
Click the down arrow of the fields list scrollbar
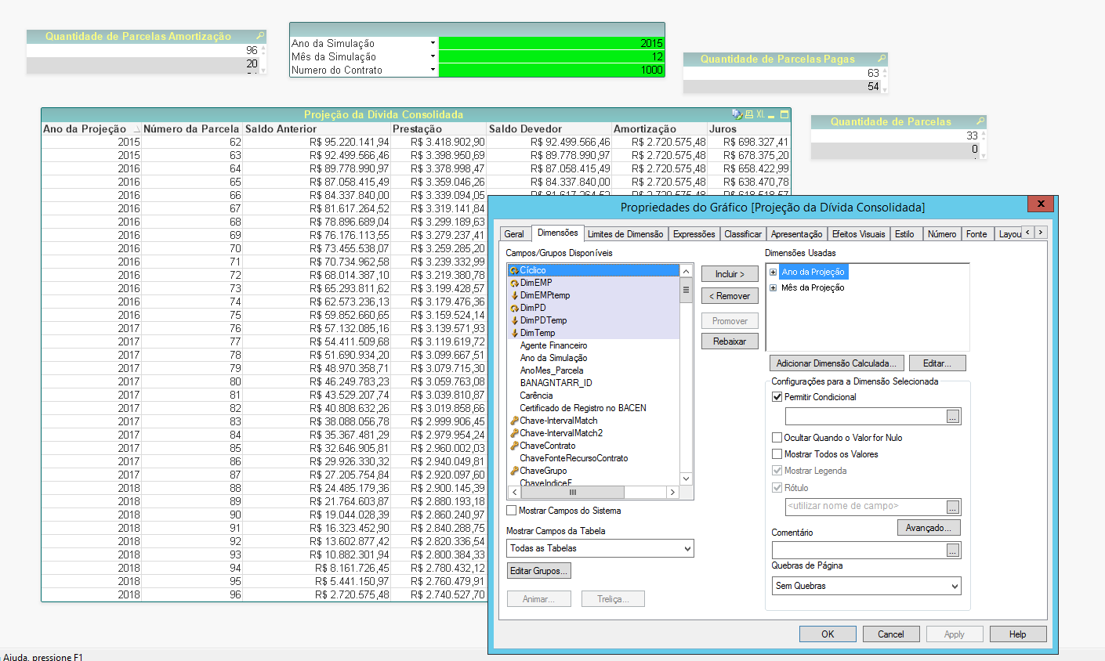tap(686, 479)
